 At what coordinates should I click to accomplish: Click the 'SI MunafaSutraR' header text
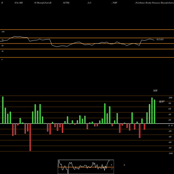(x=43, y=3)
